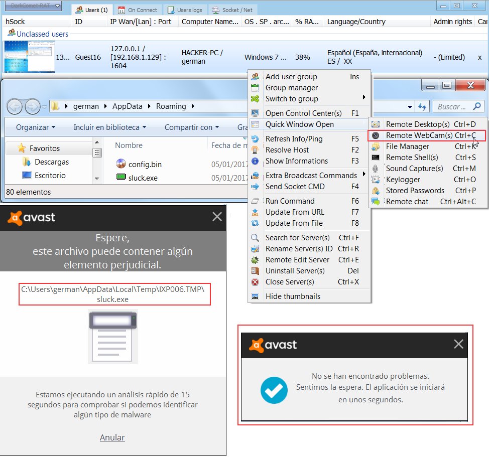
Task: Click the Remote Desktop(s) icon in submenu
Action: (376, 124)
